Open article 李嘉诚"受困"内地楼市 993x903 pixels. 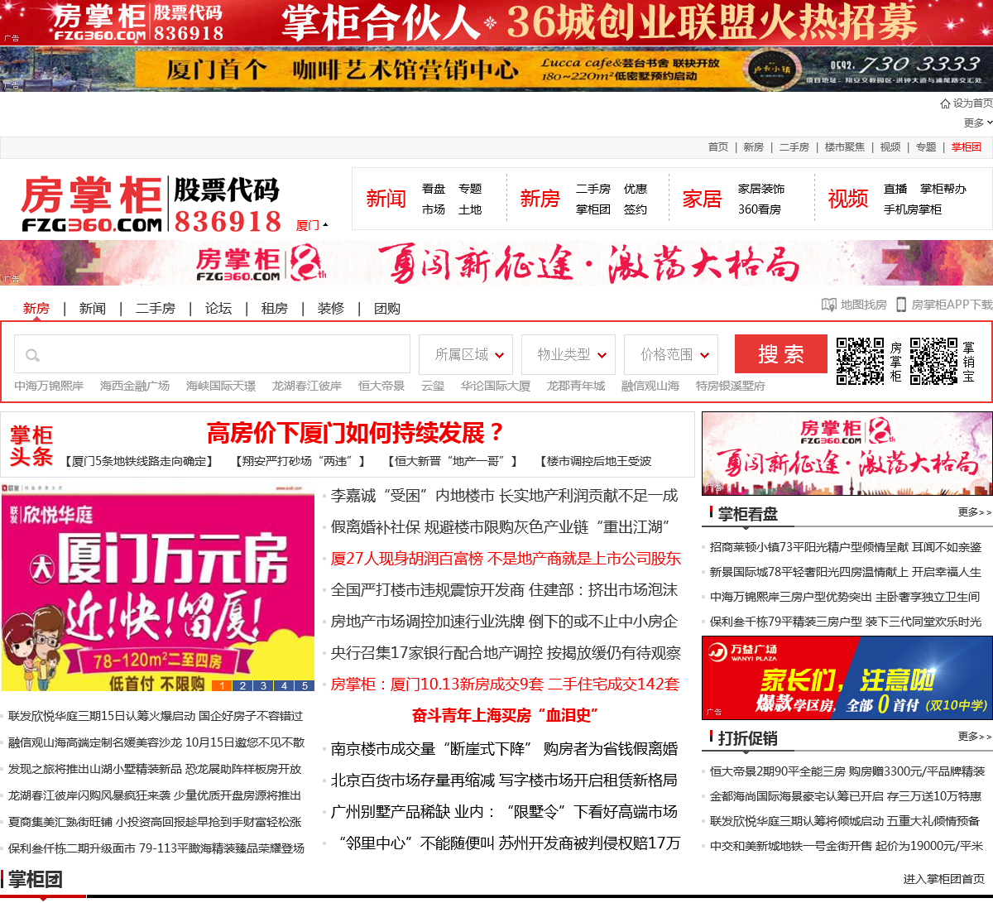(x=504, y=496)
